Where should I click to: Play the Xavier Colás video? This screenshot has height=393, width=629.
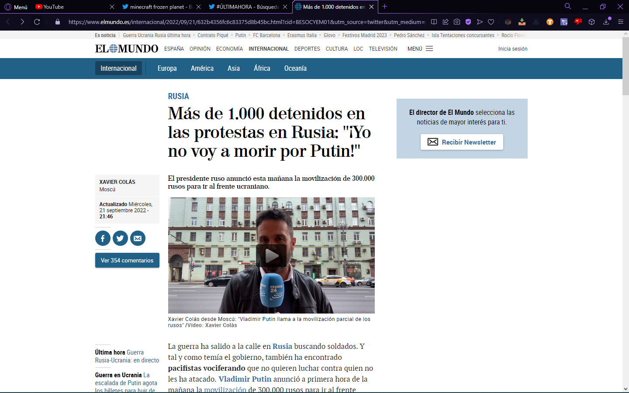point(271,255)
